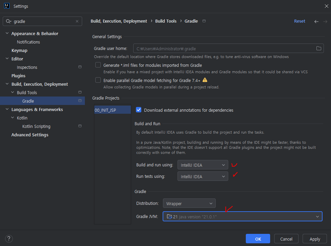Collapse Build, Execution, Deployment node
The height and width of the screenshot is (246, 331).
pyautogui.click(x=7, y=84)
